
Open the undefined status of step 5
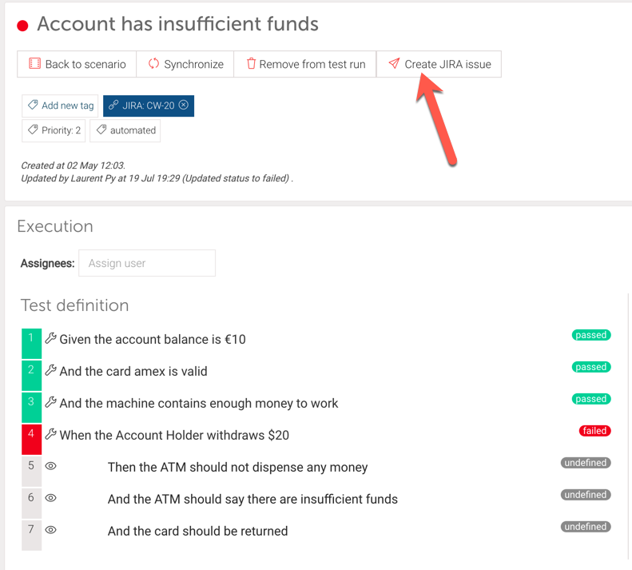[x=585, y=463]
